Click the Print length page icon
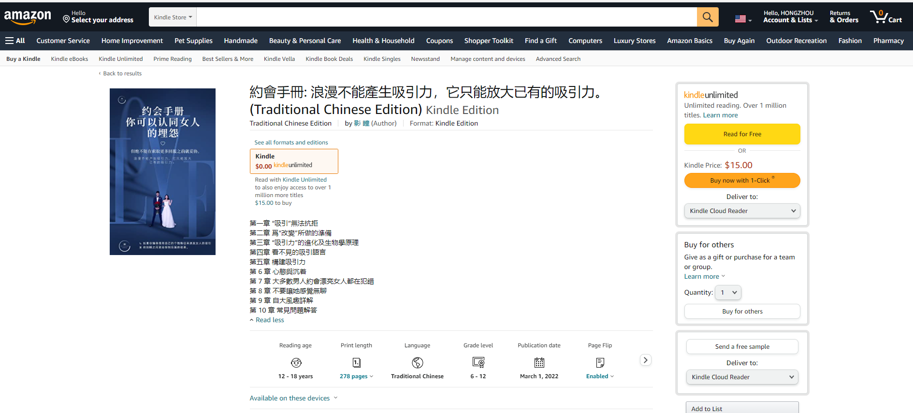This screenshot has width=913, height=413. coord(357,362)
